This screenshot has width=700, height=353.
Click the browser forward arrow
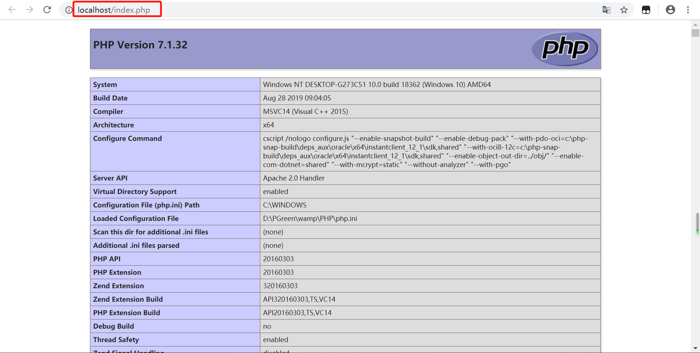[30, 10]
